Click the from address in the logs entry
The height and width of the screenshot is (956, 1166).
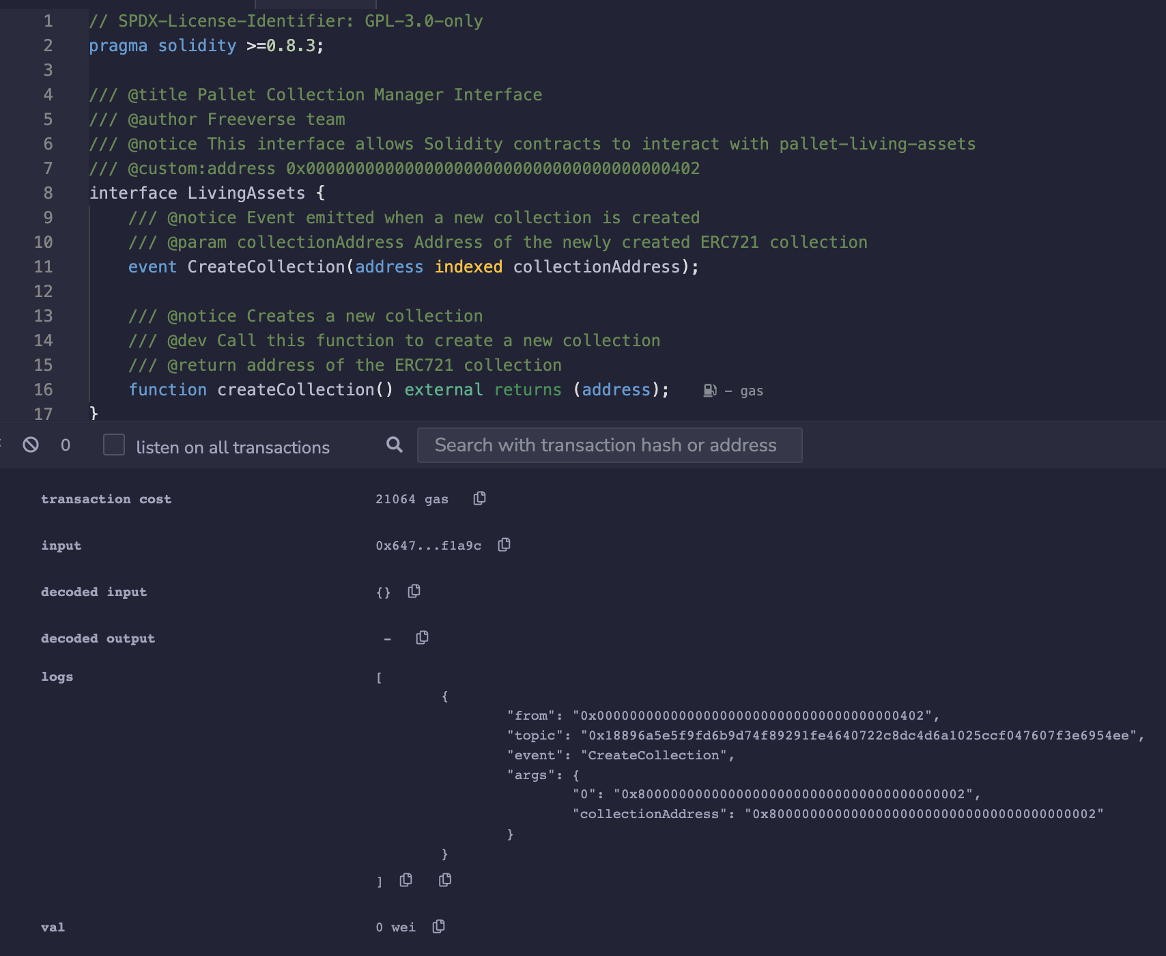point(758,716)
